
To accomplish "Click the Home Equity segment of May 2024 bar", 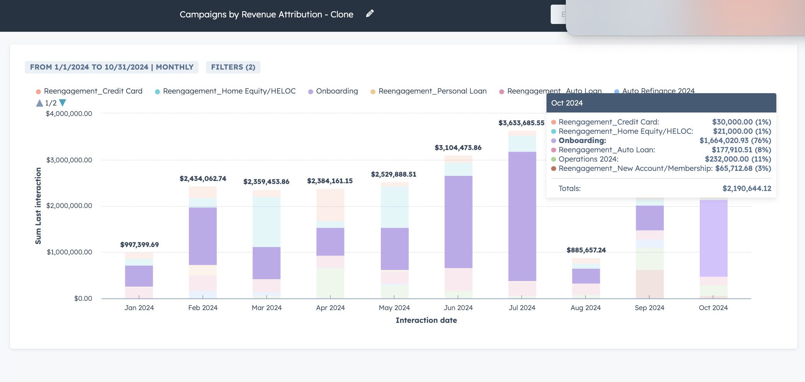I will [x=394, y=207].
